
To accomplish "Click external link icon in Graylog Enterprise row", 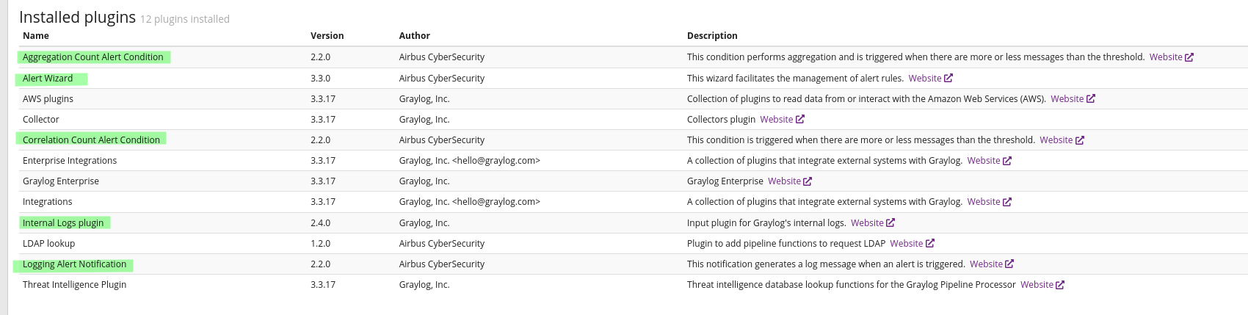I will coord(808,181).
